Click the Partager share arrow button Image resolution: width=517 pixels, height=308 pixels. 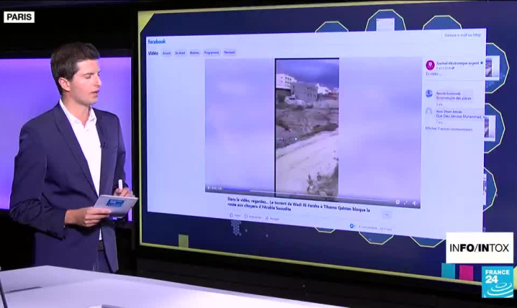tap(272, 218)
